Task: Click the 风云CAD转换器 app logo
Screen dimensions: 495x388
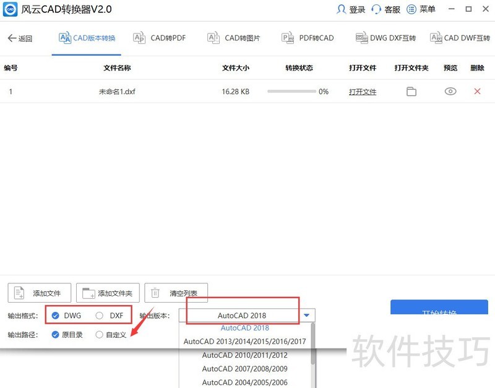Action: 11,10
